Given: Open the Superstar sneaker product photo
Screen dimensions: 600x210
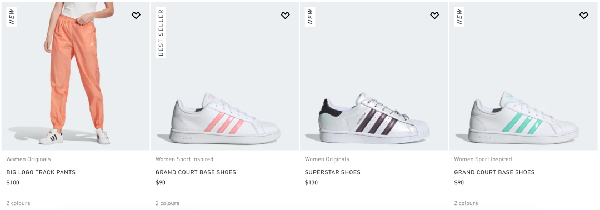Looking at the screenshot, I should (x=374, y=76).
